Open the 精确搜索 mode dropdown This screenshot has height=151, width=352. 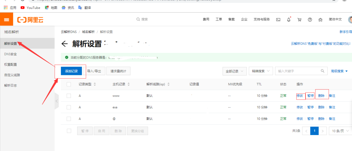click(x=261, y=71)
